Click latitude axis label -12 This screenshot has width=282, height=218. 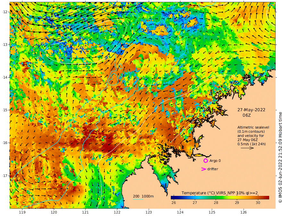pyautogui.click(x=5, y=12)
